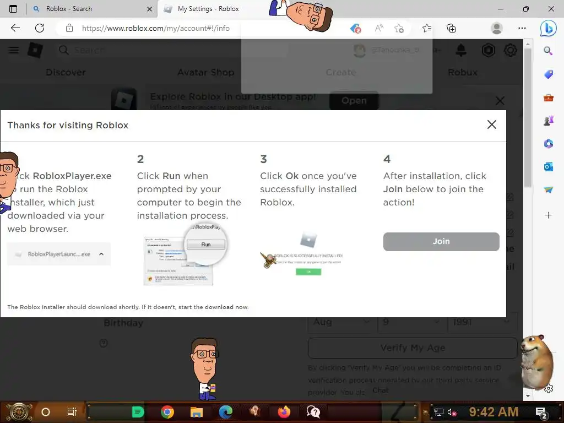Open the Action Center notifications
The image size is (564, 423).
pos(541,413)
